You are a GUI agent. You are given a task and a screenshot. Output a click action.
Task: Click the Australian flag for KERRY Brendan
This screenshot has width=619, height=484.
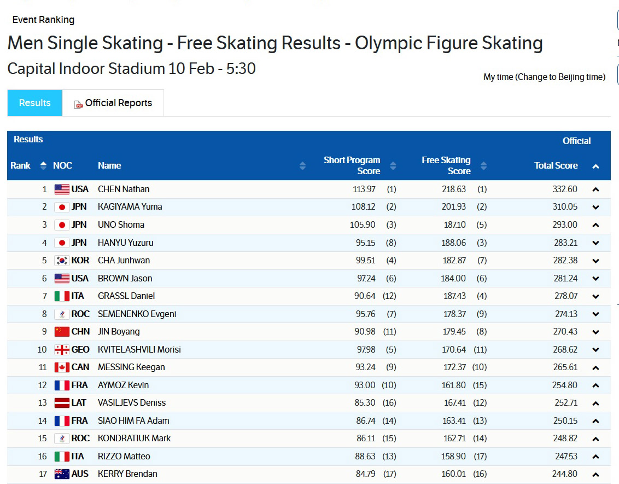[62, 474]
